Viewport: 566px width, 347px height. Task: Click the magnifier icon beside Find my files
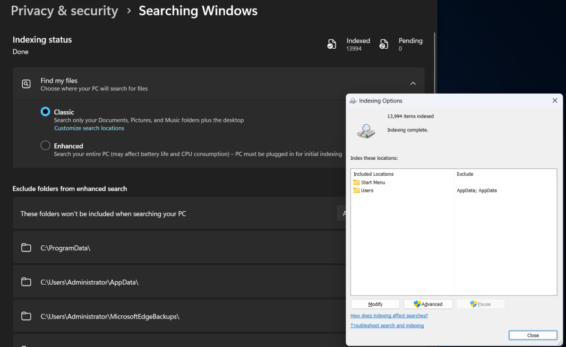(26, 83)
